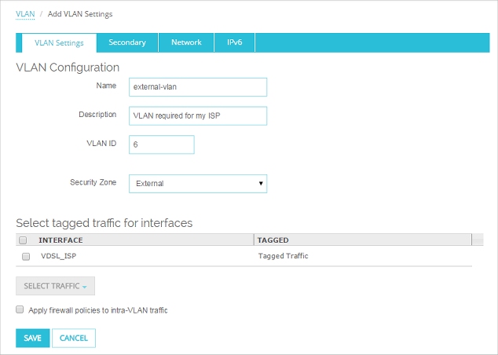Select the VDSL_ISP interface name

57,257
